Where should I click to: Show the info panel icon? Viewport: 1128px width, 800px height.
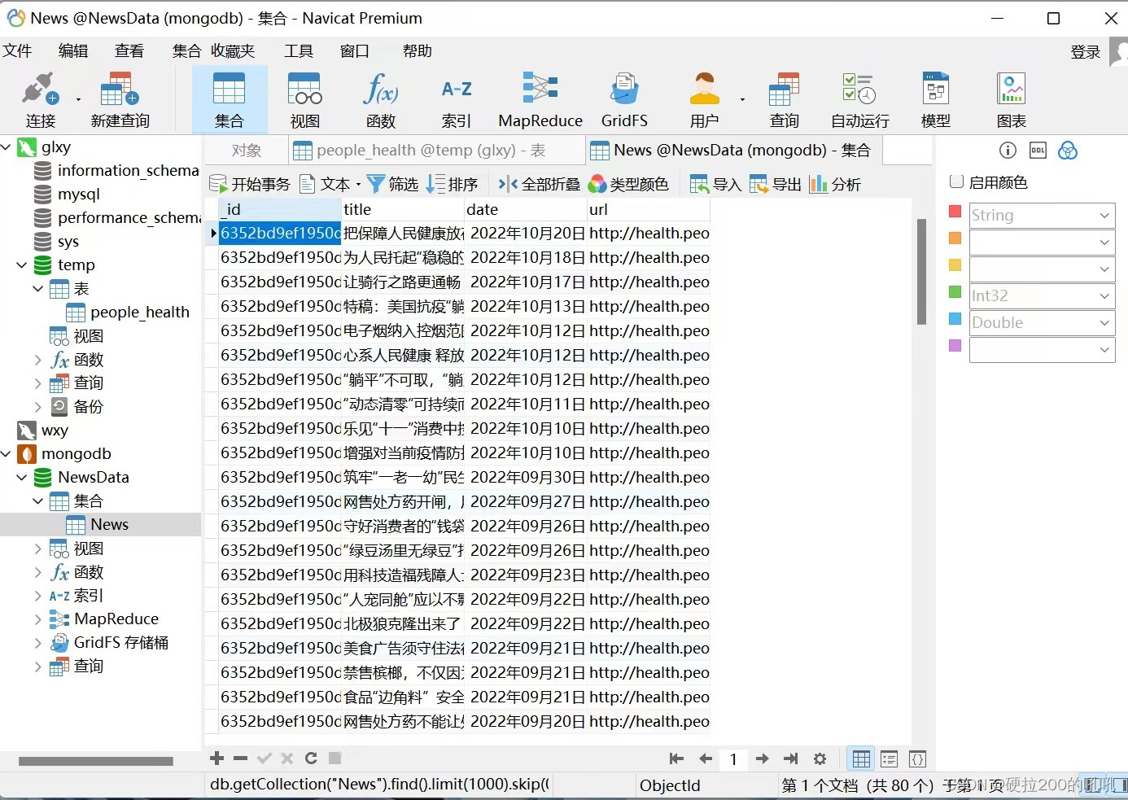point(1008,151)
